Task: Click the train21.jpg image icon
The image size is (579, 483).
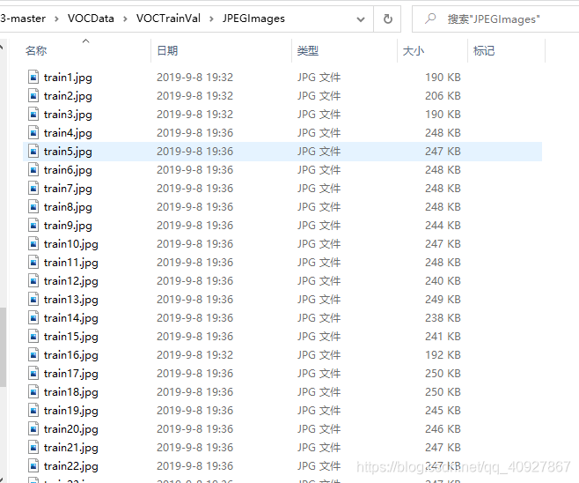Action: (33, 447)
